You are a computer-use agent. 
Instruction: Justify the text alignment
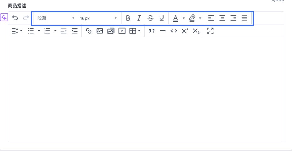245,18
